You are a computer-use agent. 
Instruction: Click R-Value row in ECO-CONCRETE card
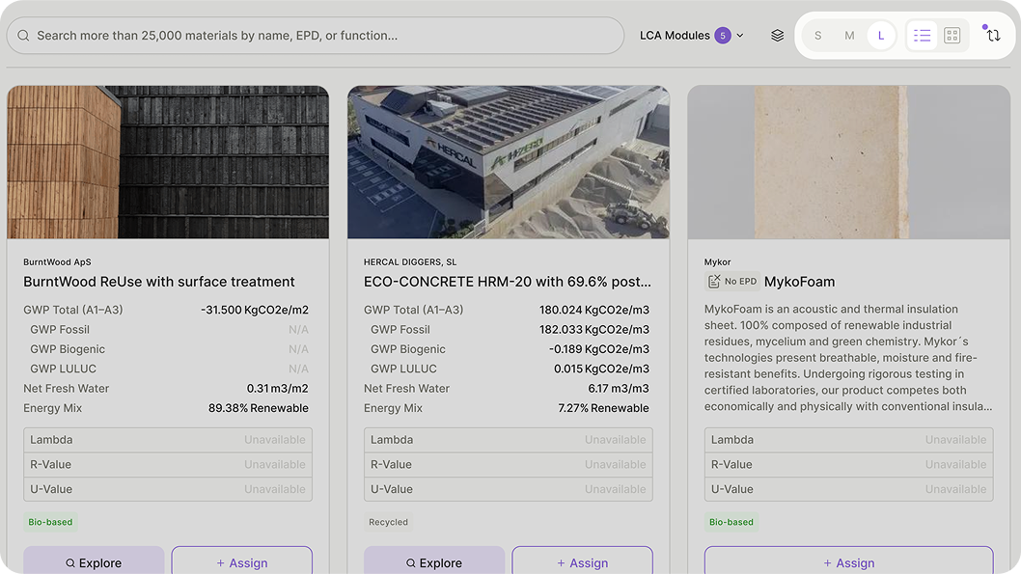509,465
